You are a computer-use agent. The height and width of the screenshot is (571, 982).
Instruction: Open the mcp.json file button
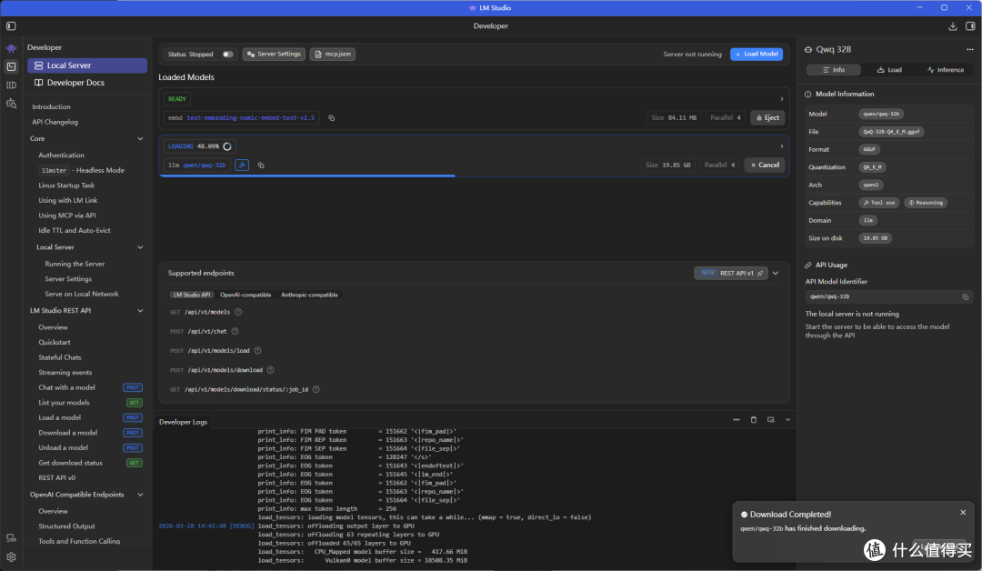tap(333, 55)
